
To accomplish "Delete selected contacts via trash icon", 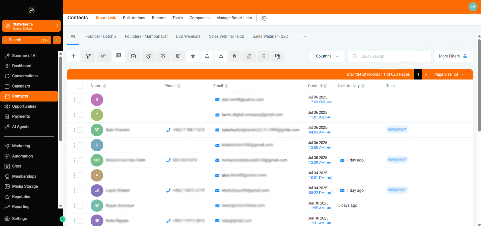I will point(178,56).
